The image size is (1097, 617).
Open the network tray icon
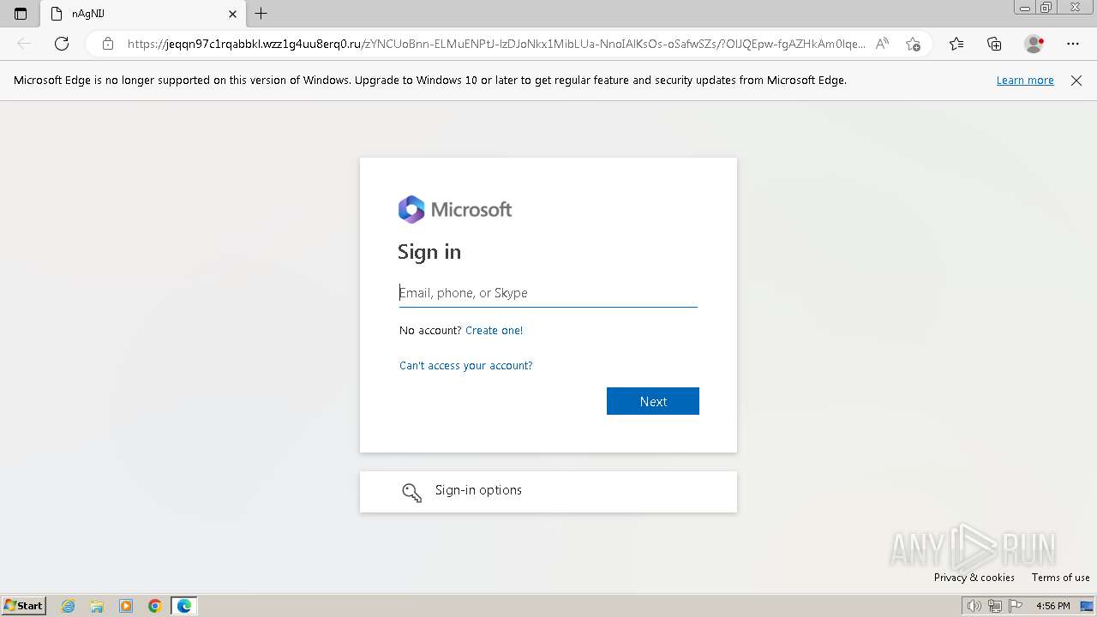pos(995,606)
